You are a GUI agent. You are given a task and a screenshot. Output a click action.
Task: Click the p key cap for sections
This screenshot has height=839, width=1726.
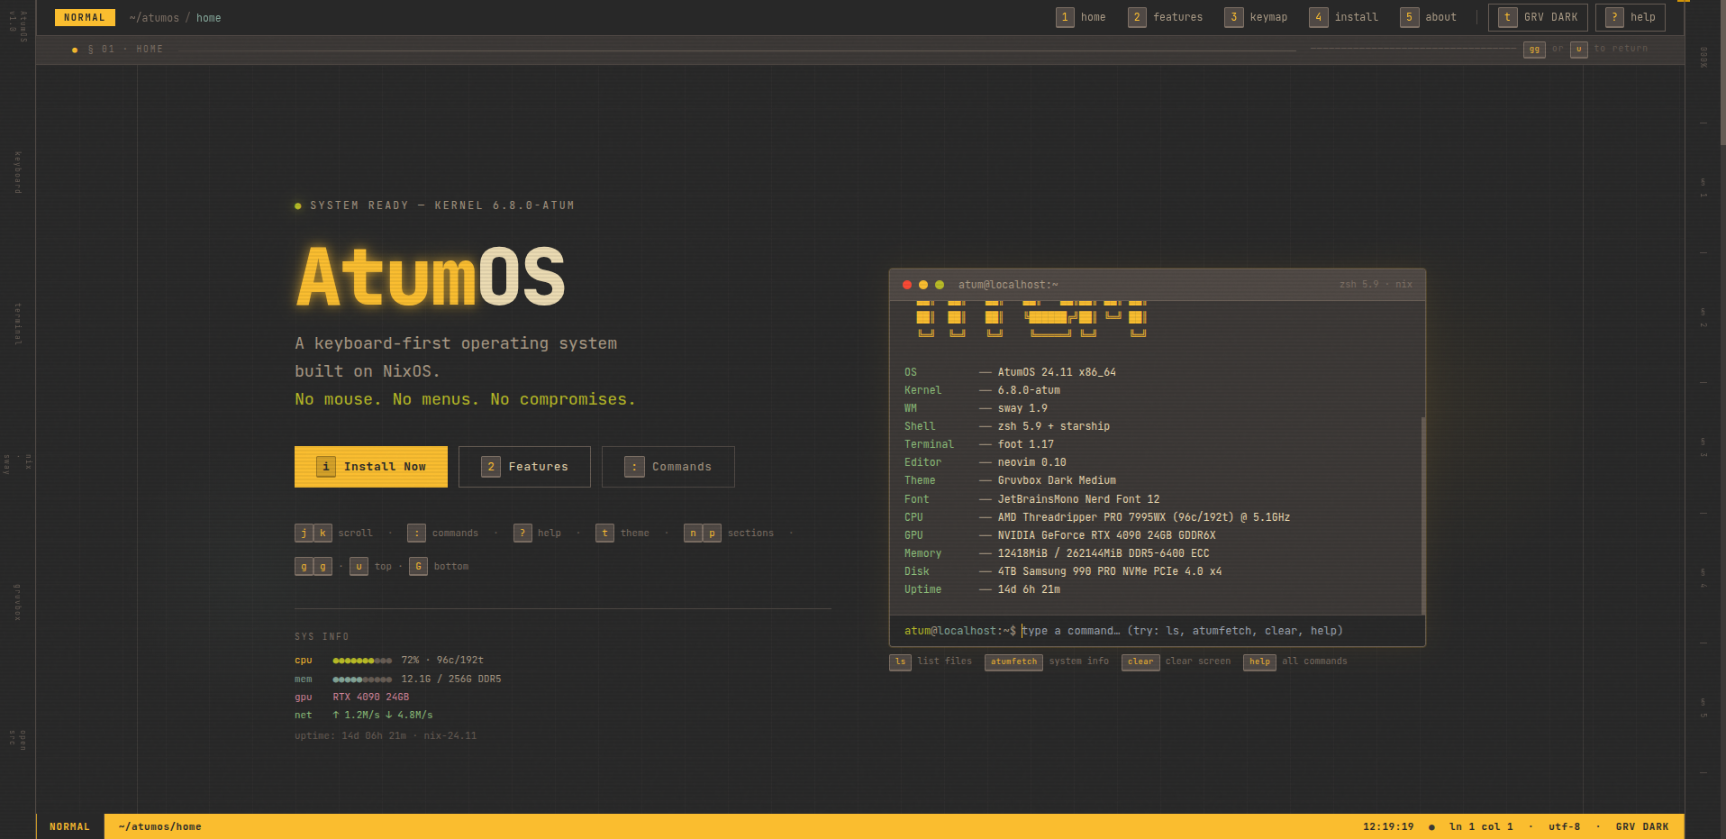click(x=712, y=533)
